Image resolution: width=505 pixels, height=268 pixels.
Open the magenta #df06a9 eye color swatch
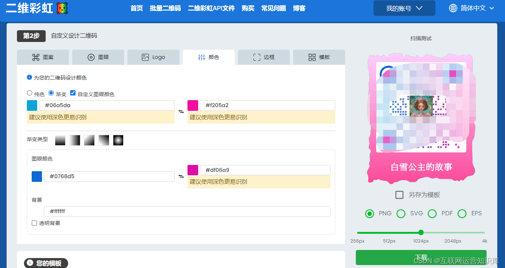[x=193, y=170]
